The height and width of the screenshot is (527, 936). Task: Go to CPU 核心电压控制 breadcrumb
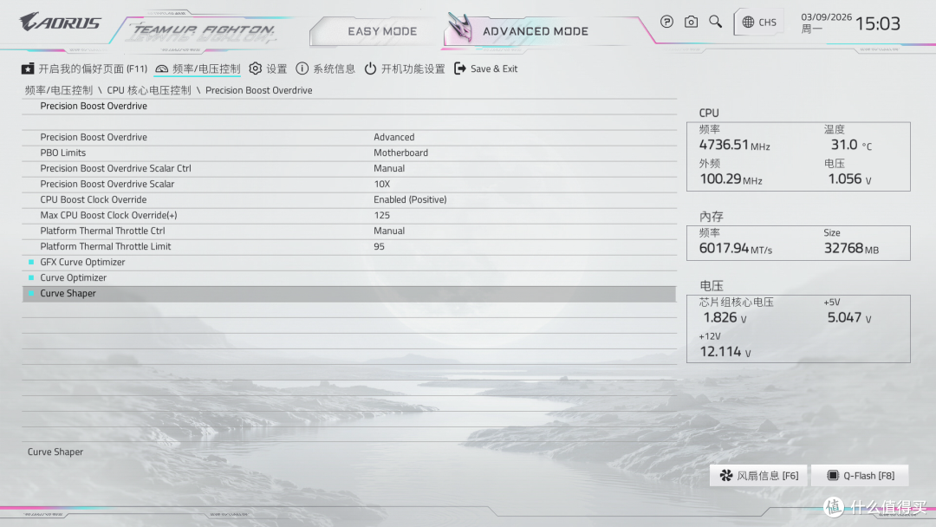click(149, 90)
